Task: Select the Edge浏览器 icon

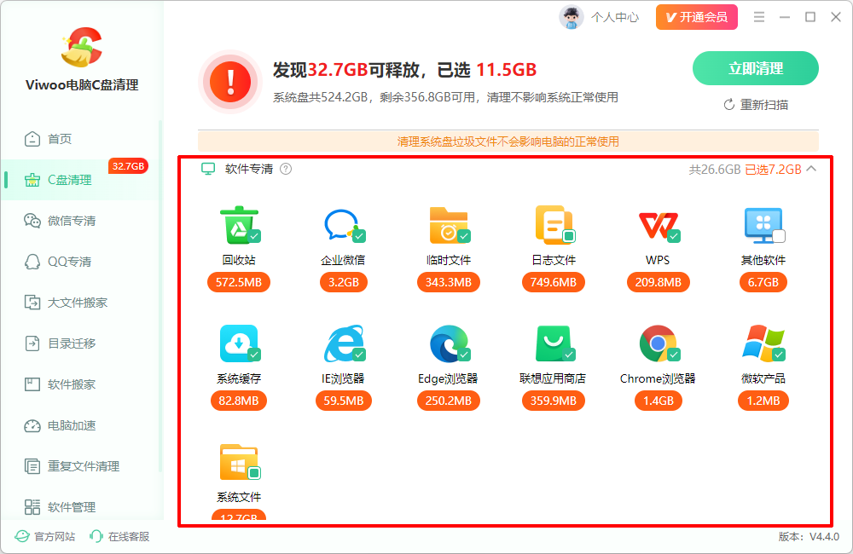Action: click(449, 343)
